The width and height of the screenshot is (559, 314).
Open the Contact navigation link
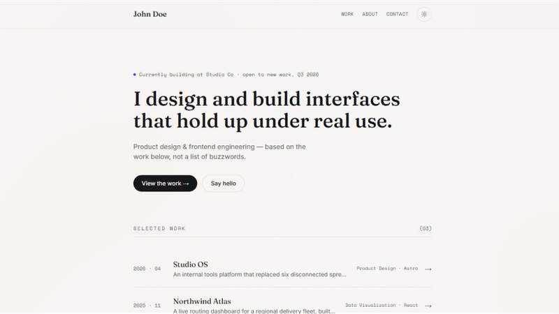tap(397, 14)
